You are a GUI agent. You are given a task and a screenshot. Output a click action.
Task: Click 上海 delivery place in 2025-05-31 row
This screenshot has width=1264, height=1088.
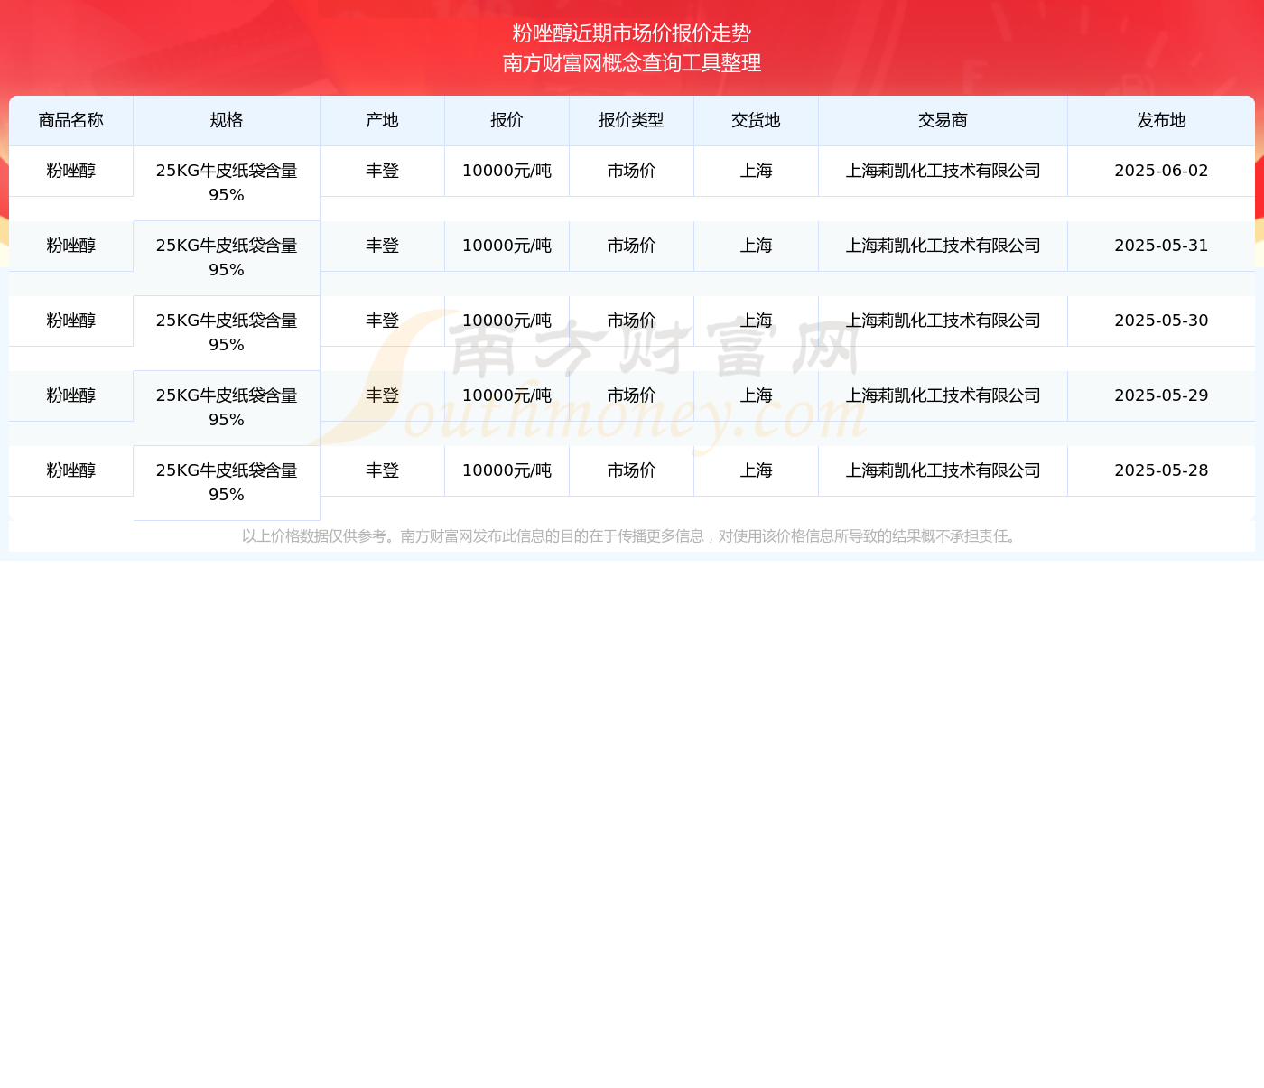point(757,246)
